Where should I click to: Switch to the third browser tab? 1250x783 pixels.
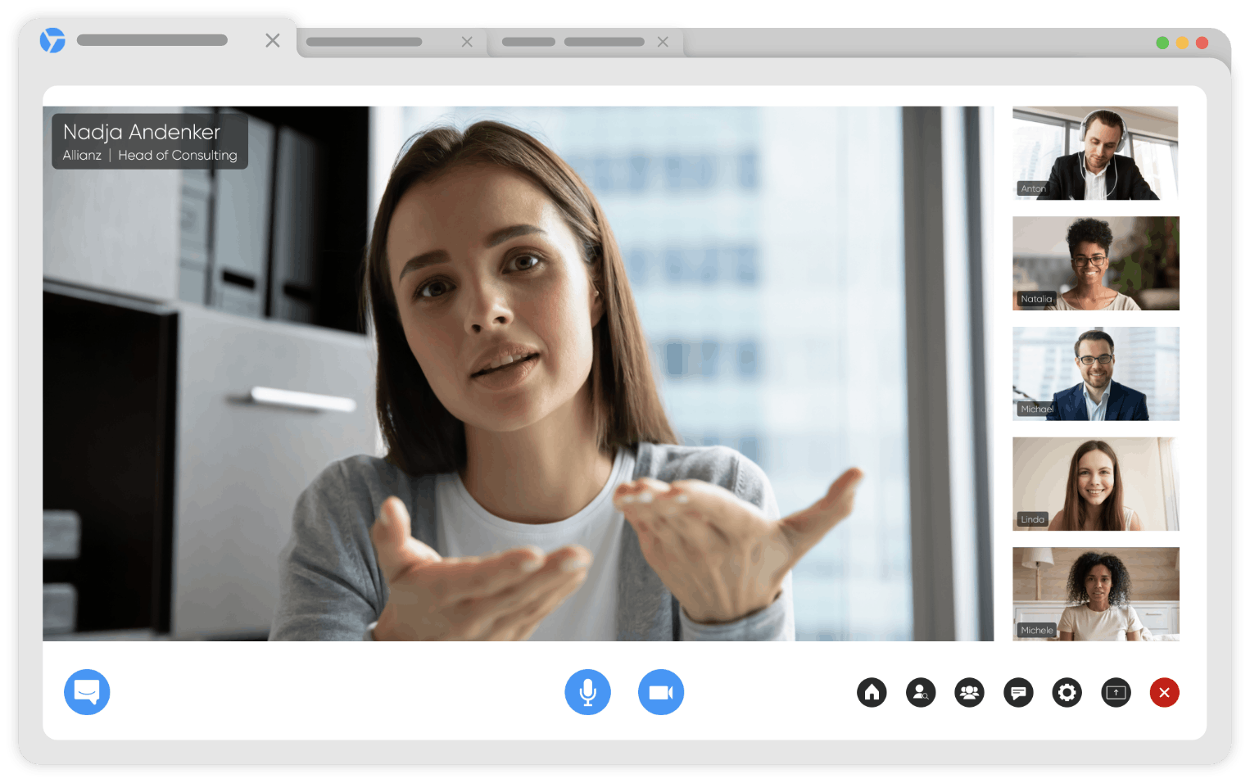click(586, 42)
